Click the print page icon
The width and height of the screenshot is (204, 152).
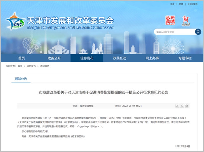pyautogui.click(x=187, y=106)
